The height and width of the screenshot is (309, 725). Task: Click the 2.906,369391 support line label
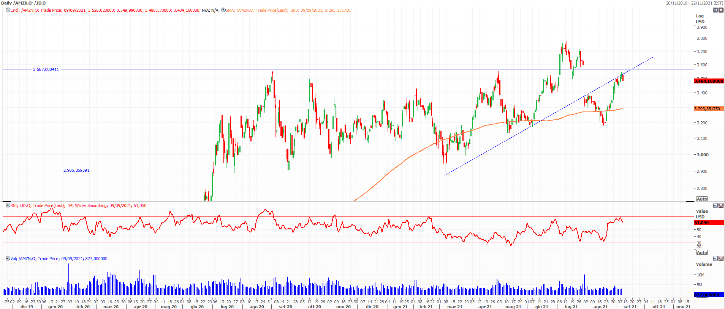[x=76, y=170]
